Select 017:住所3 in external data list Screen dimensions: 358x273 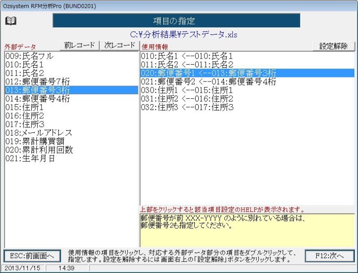pyautogui.click(x=71, y=124)
